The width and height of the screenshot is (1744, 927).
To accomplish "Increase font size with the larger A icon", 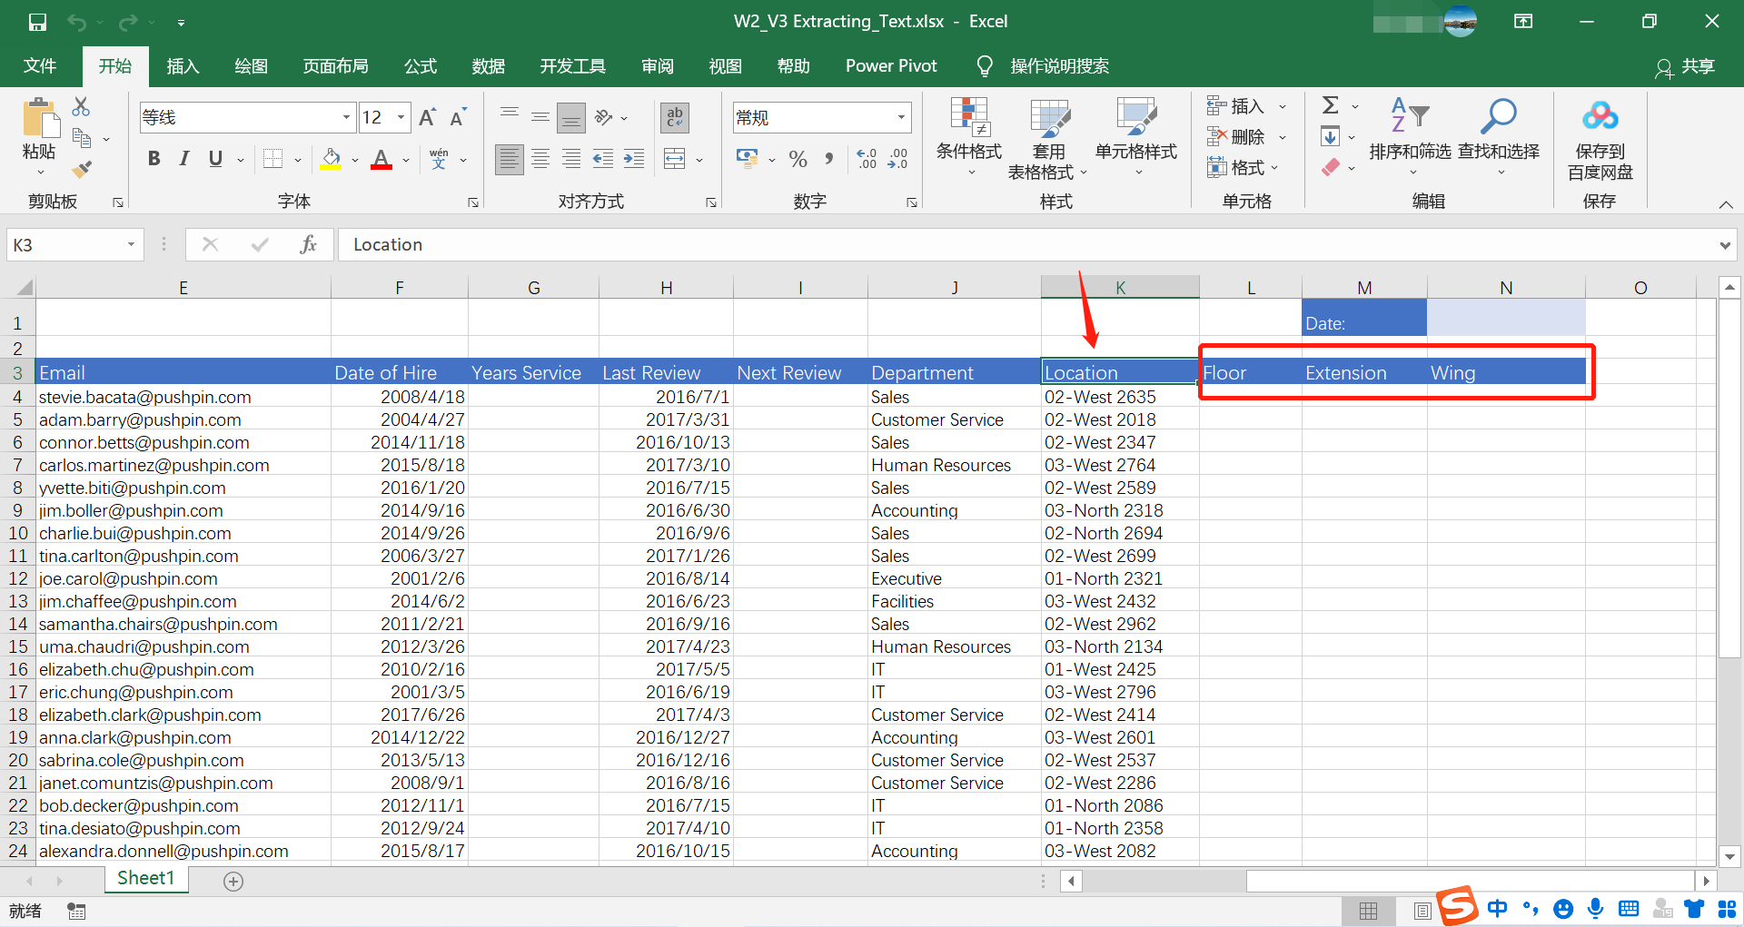I will [427, 117].
